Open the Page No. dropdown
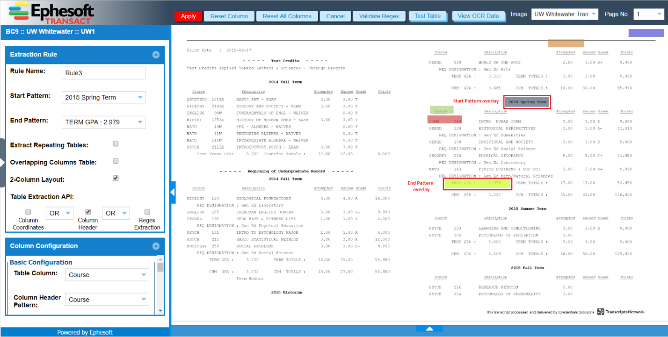Screen dimensions: 668x337 648,14
